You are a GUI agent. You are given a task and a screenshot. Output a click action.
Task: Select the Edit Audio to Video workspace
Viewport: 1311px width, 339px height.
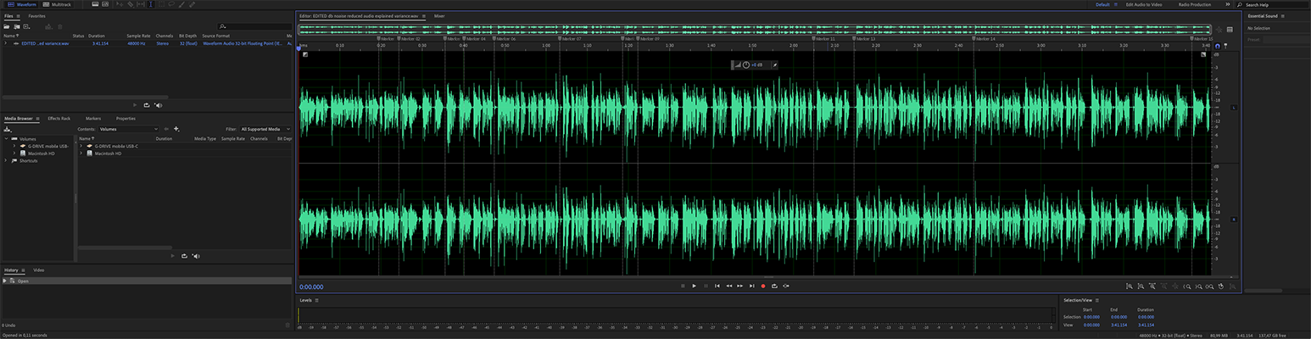[x=1143, y=4]
